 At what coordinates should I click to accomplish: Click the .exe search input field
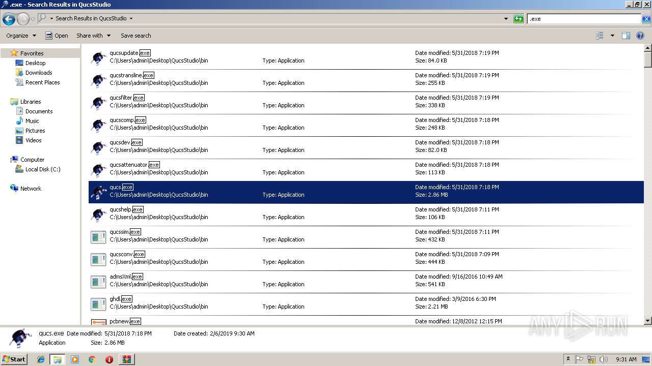[x=584, y=19]
